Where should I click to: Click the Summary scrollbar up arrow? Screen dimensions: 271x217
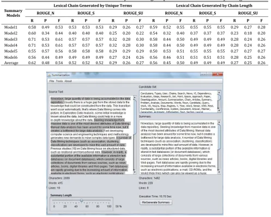tap(219, 122)
